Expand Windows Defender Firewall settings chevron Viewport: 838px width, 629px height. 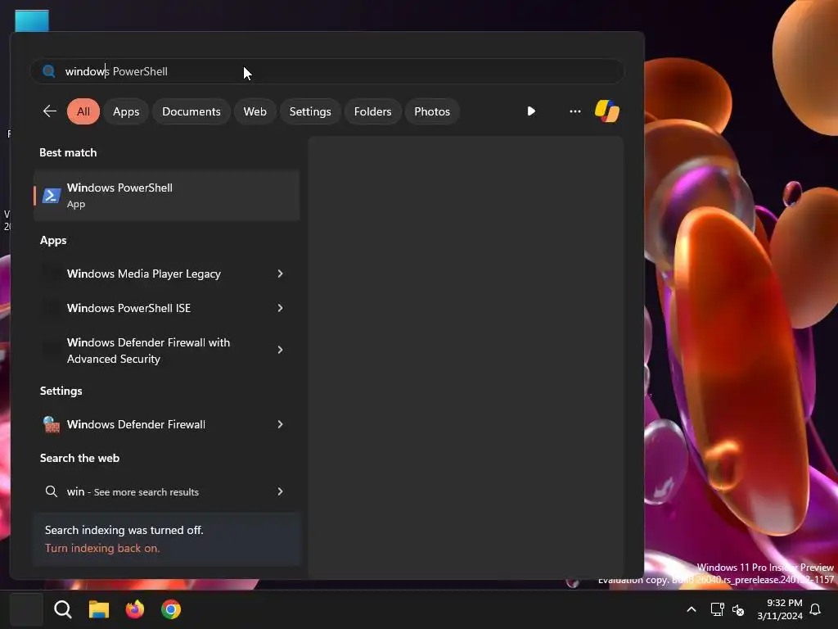click(280, 424)
